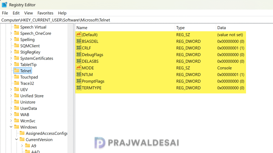Open the File menu
This screenshot has width=273, height=153.
(x=5, y=13)
